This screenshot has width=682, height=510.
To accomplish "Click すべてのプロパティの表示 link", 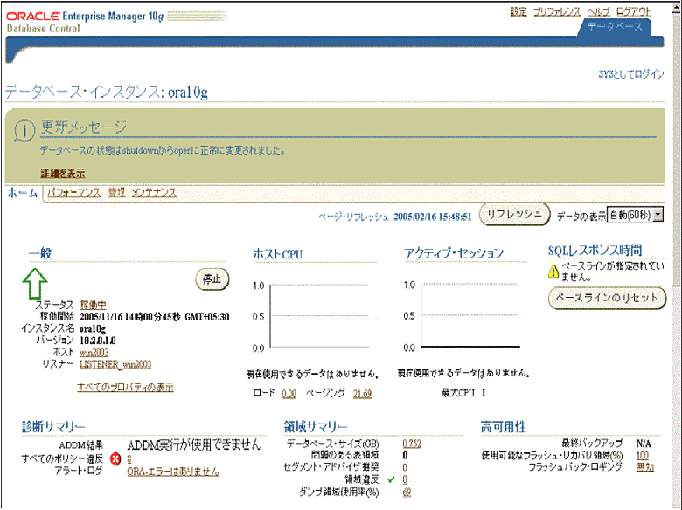I will coord(125,387).
